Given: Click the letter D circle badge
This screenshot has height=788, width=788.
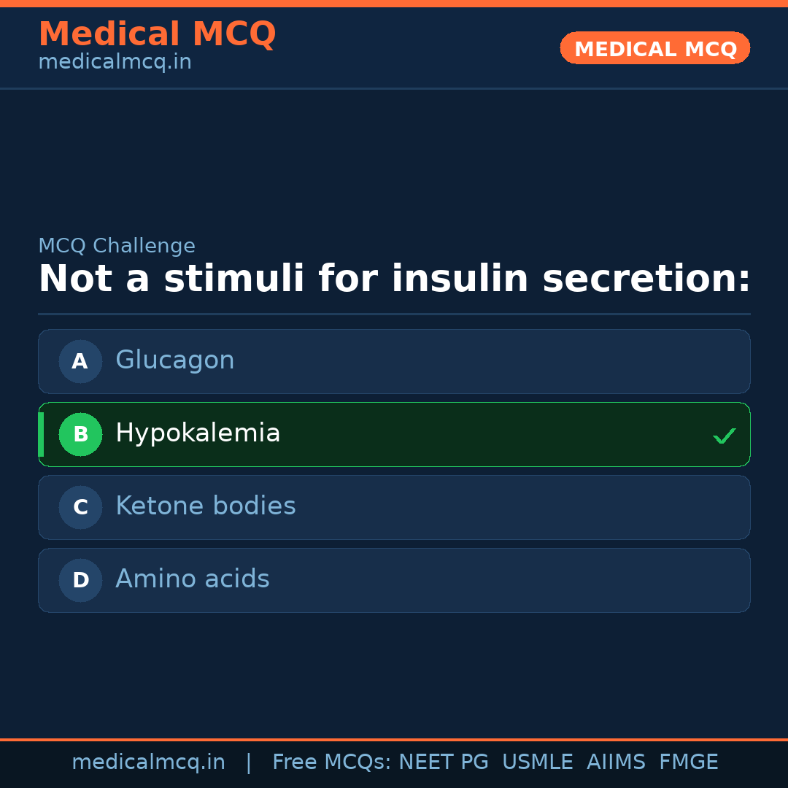Looking at the screenshot, I should point(80,580).
